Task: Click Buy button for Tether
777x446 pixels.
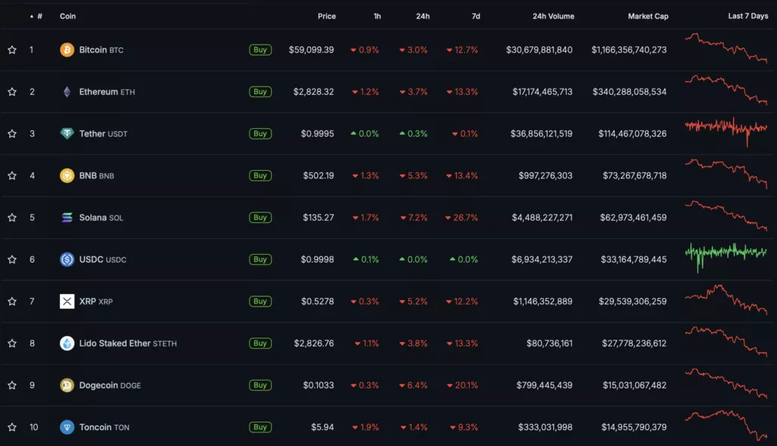Action: 260,133
